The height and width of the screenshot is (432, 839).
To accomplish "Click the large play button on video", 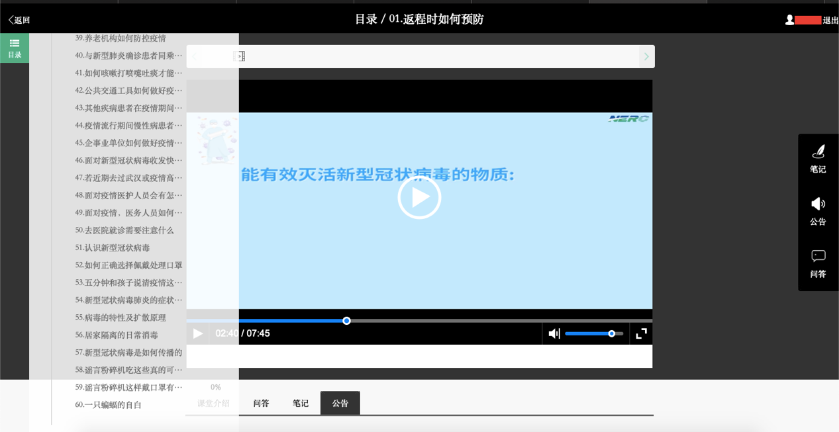I will (419, 197).
